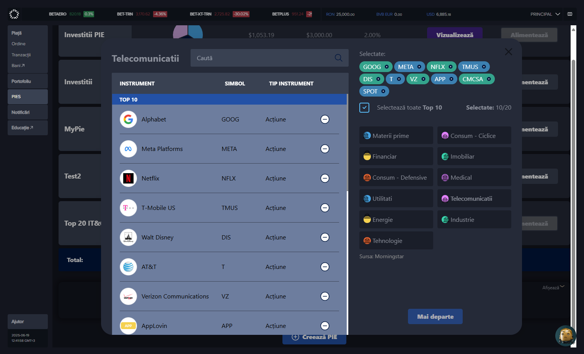Open the support chat avatar
584x354 pixels.
566,336
